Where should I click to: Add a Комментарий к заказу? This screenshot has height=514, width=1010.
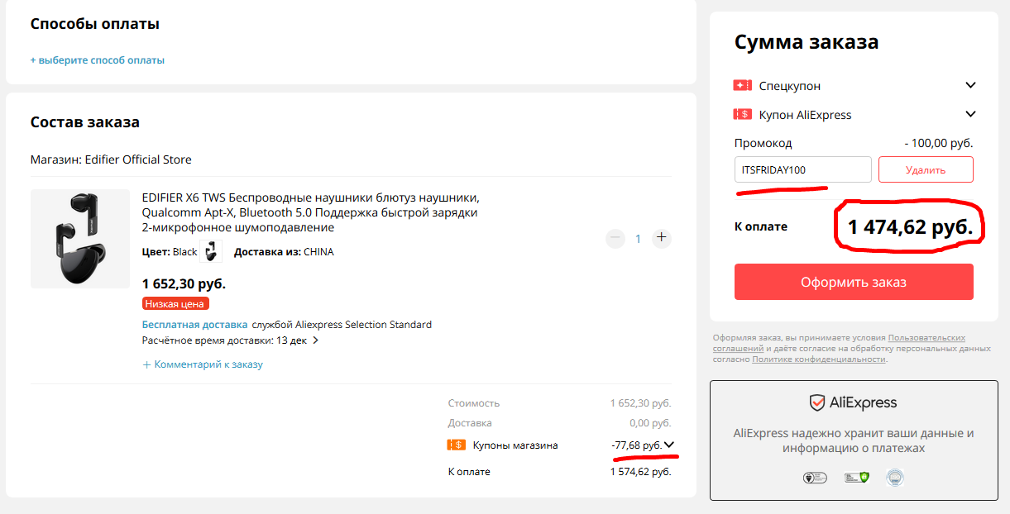[x=203, y=364]
